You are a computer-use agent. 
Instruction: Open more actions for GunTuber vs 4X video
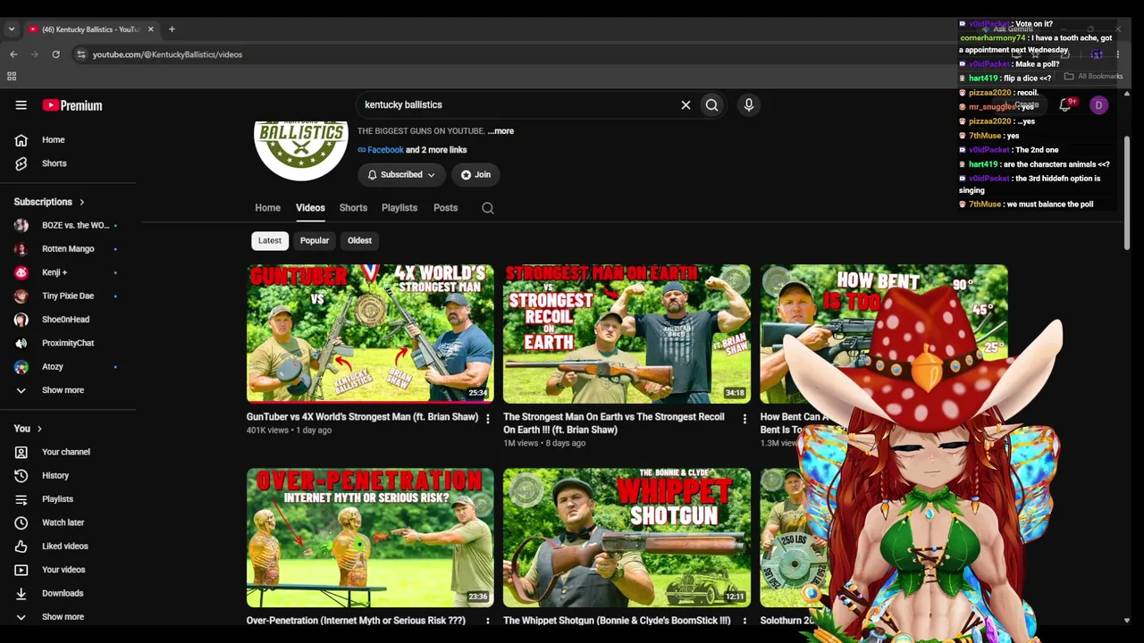point(487,418)
